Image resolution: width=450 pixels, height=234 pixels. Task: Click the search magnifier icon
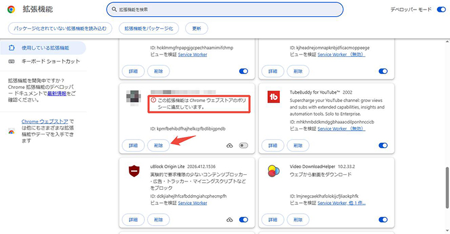click(x=114, y=10)
